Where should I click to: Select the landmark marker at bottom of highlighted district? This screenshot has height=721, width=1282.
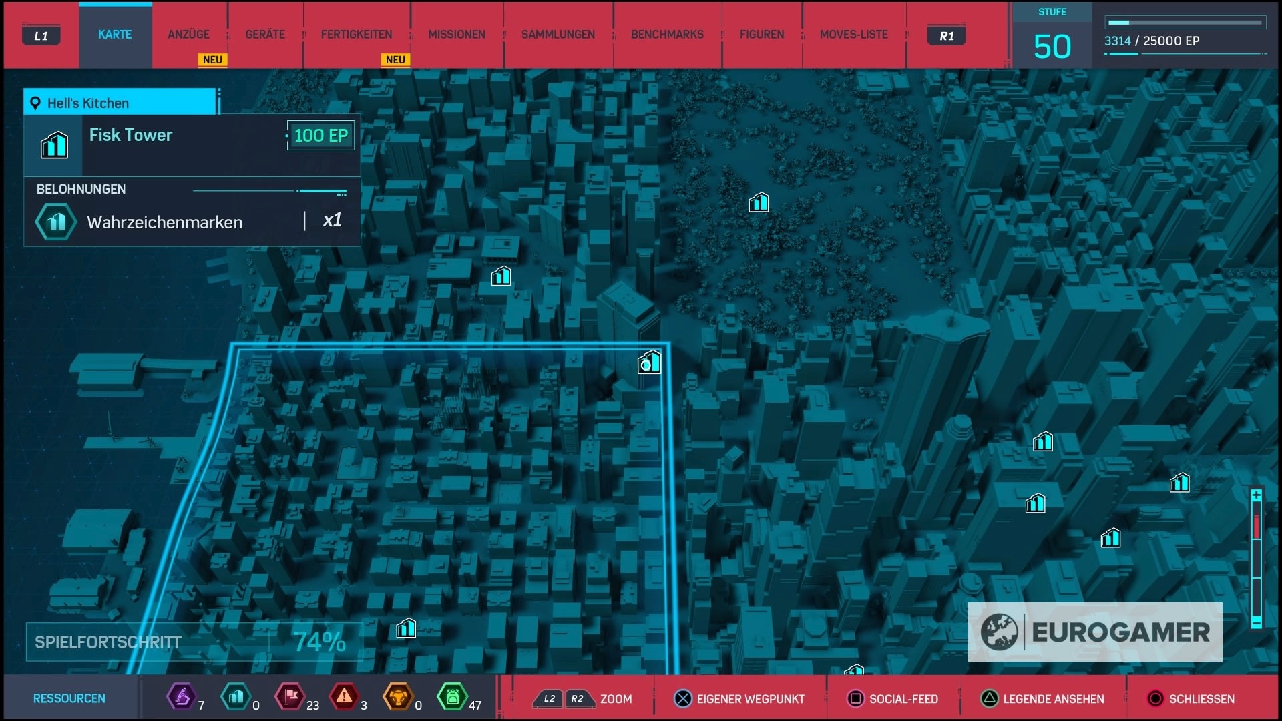pyautogui.click(x=406, y=628)
